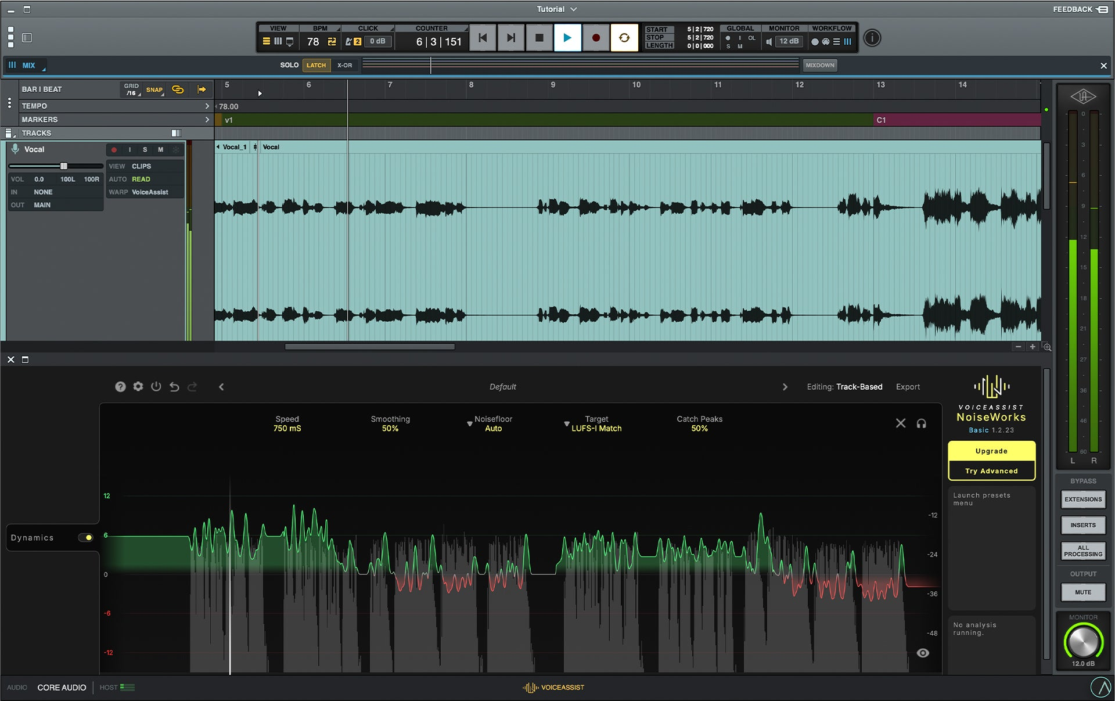Toggle the Dynamics switch
1115x701 pixels.
[x=85, y=538]
